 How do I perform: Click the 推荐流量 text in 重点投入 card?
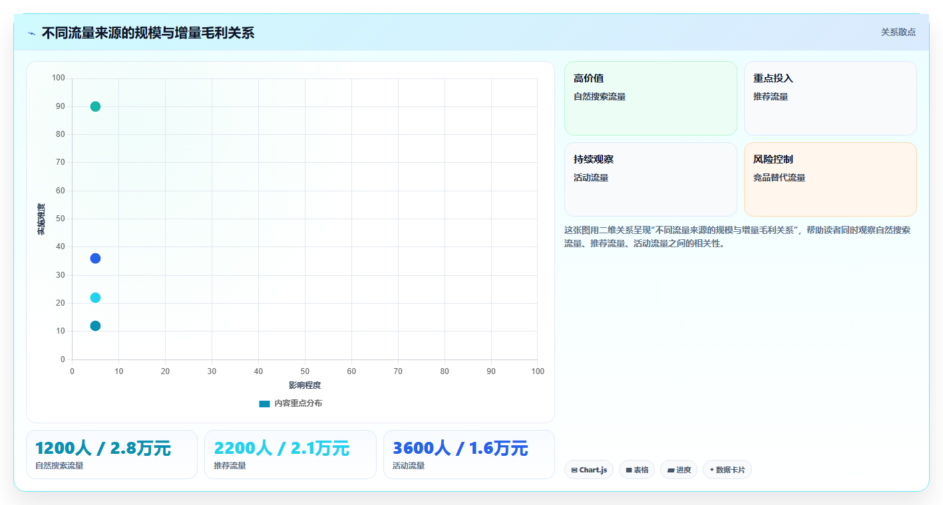coord(771,97)
